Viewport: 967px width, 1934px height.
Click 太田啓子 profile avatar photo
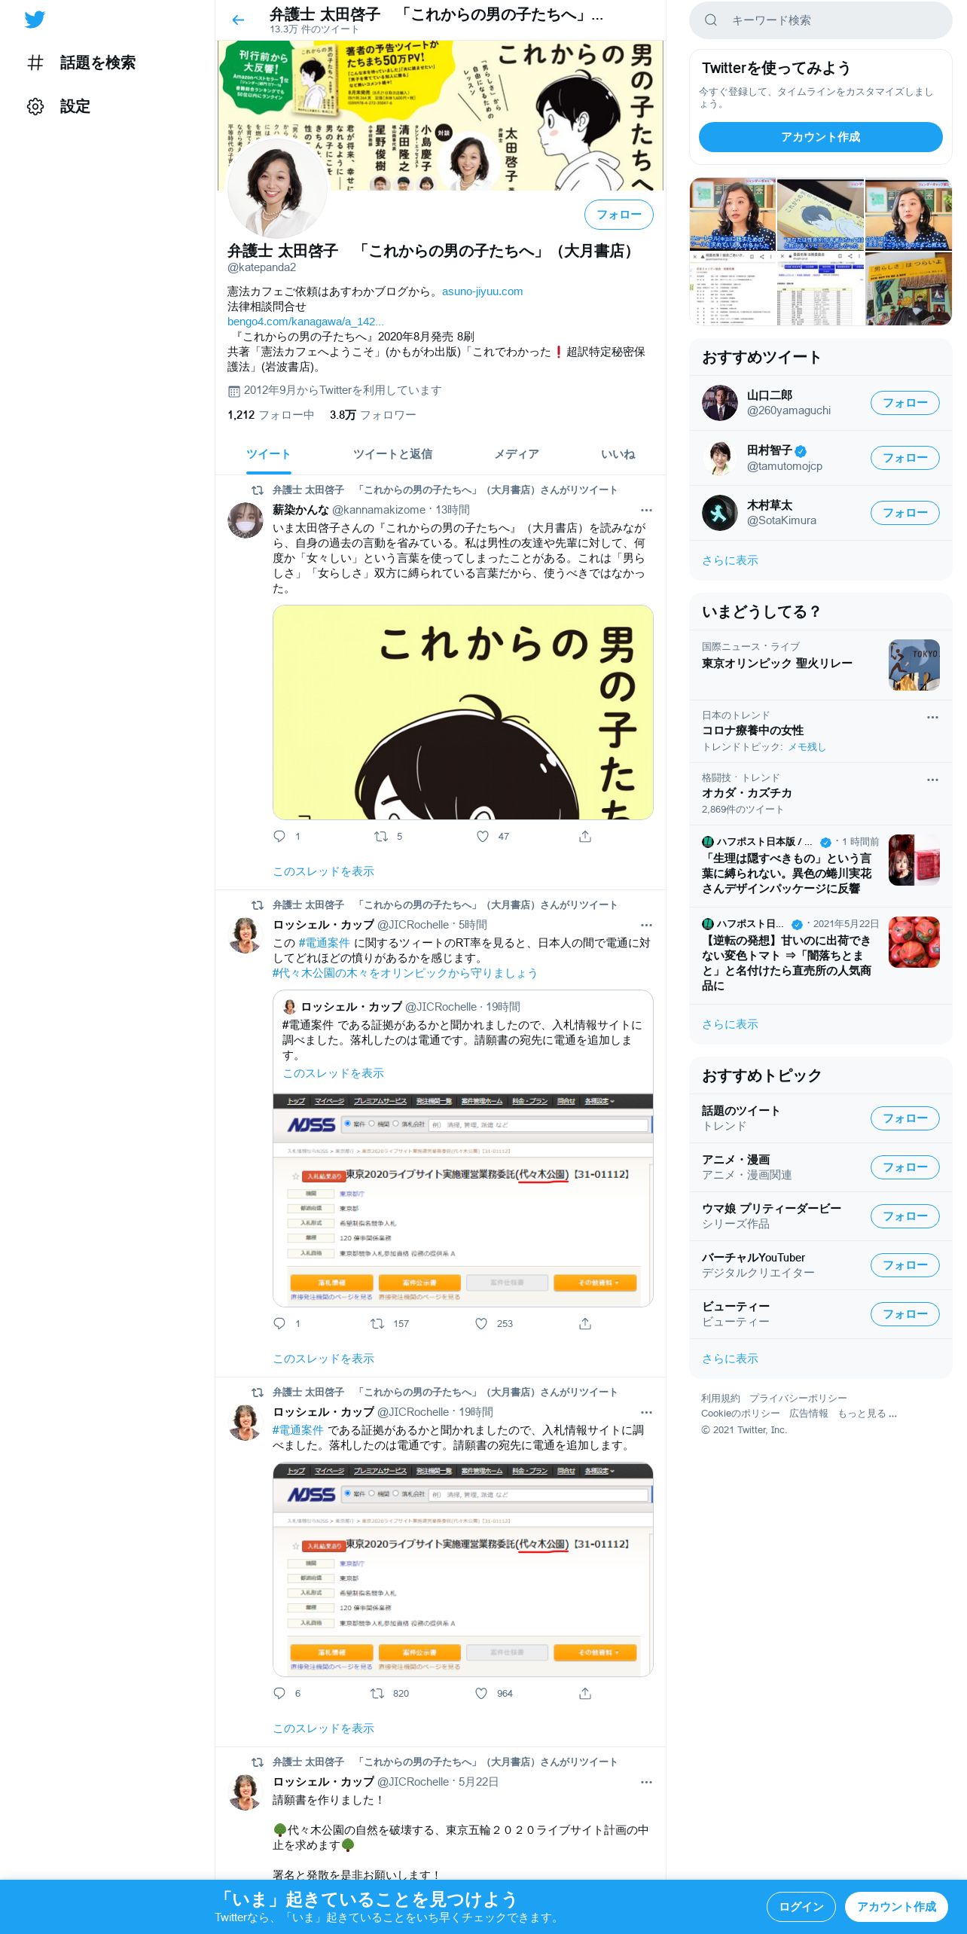(278, 188)
